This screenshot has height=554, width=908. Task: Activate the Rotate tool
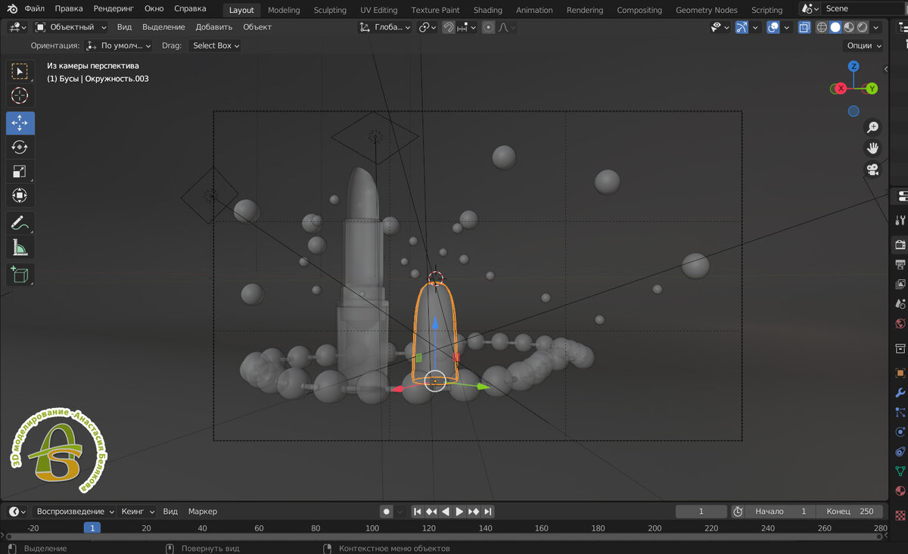[20, 148]
